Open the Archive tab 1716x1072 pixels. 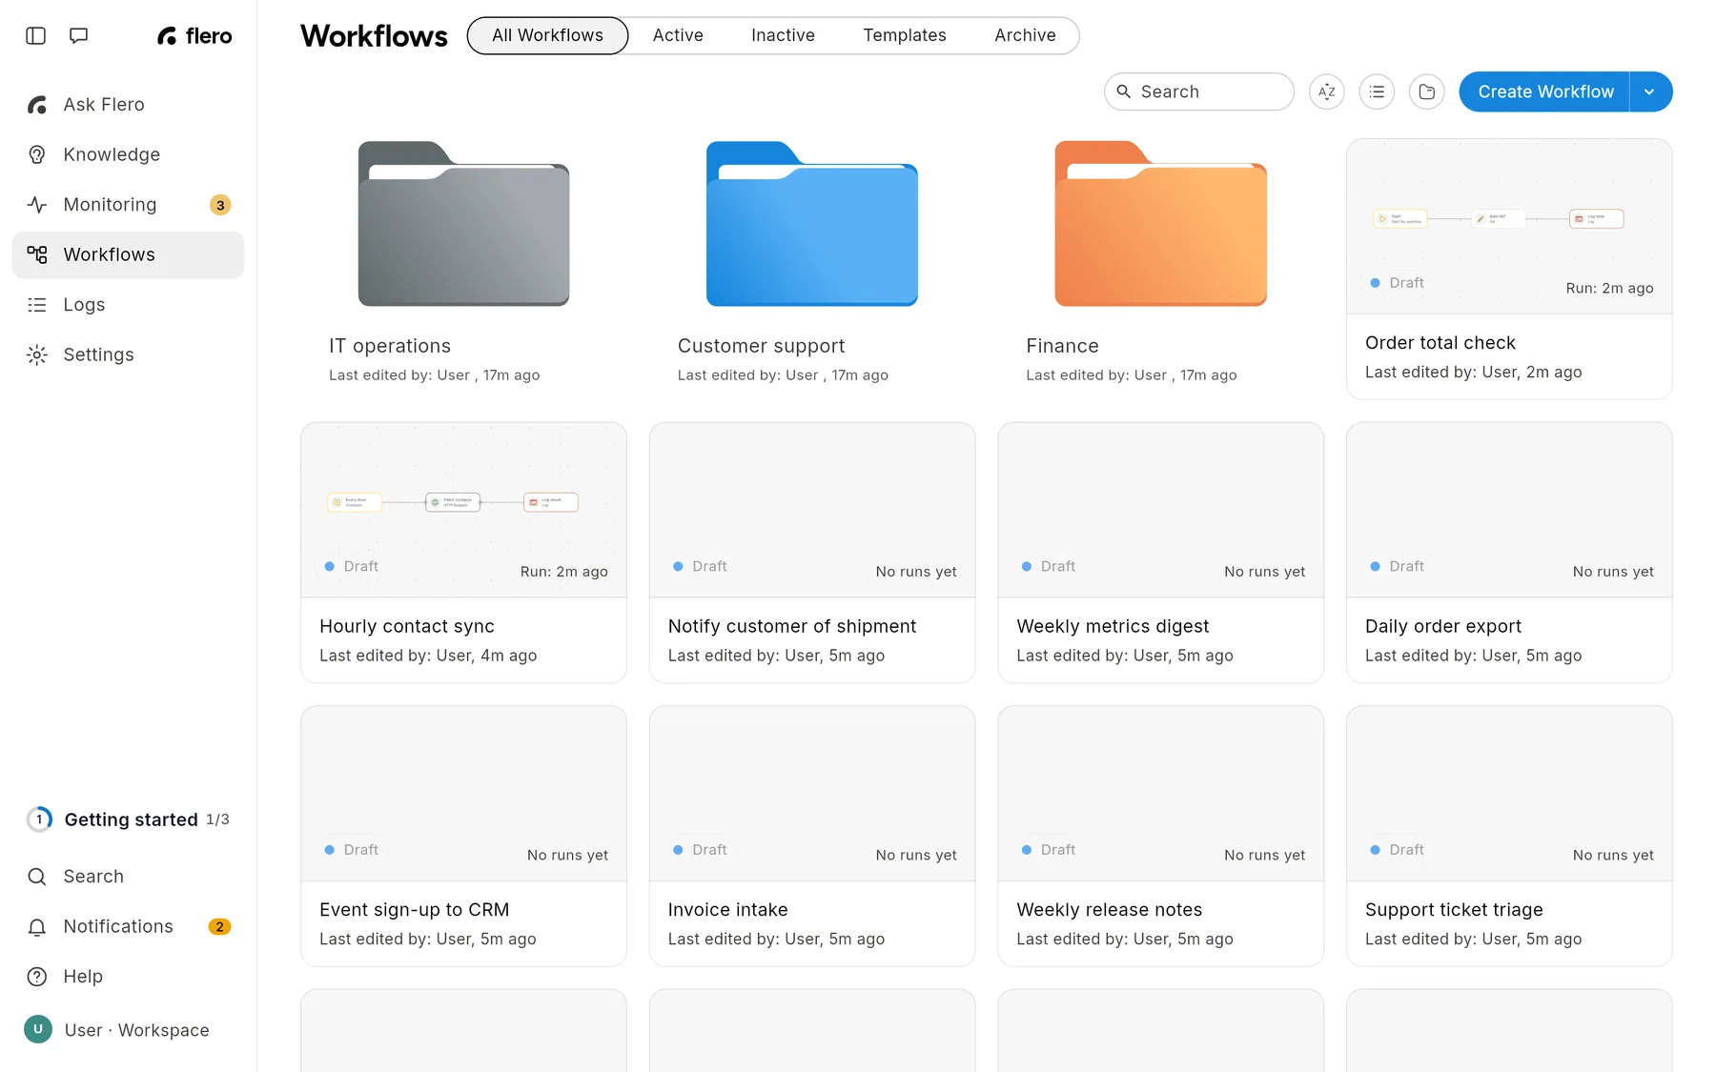pyautogui.click(x=1025, y=35)
